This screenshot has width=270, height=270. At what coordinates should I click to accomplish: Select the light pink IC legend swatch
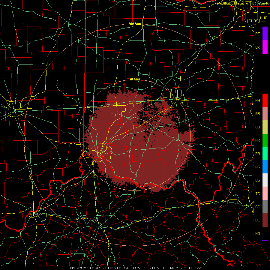(x=265, y=193)
